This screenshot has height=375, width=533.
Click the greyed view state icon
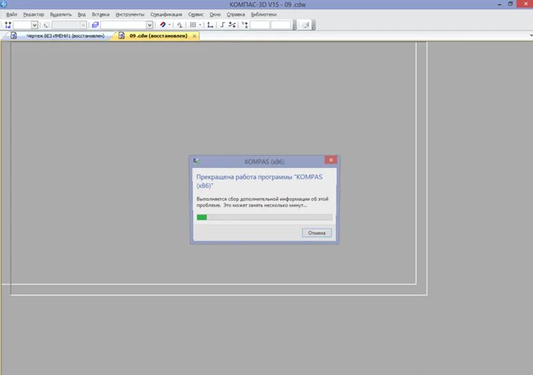[45, 25]
